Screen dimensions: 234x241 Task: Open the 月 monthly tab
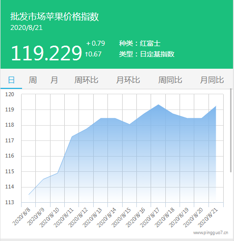54,80
